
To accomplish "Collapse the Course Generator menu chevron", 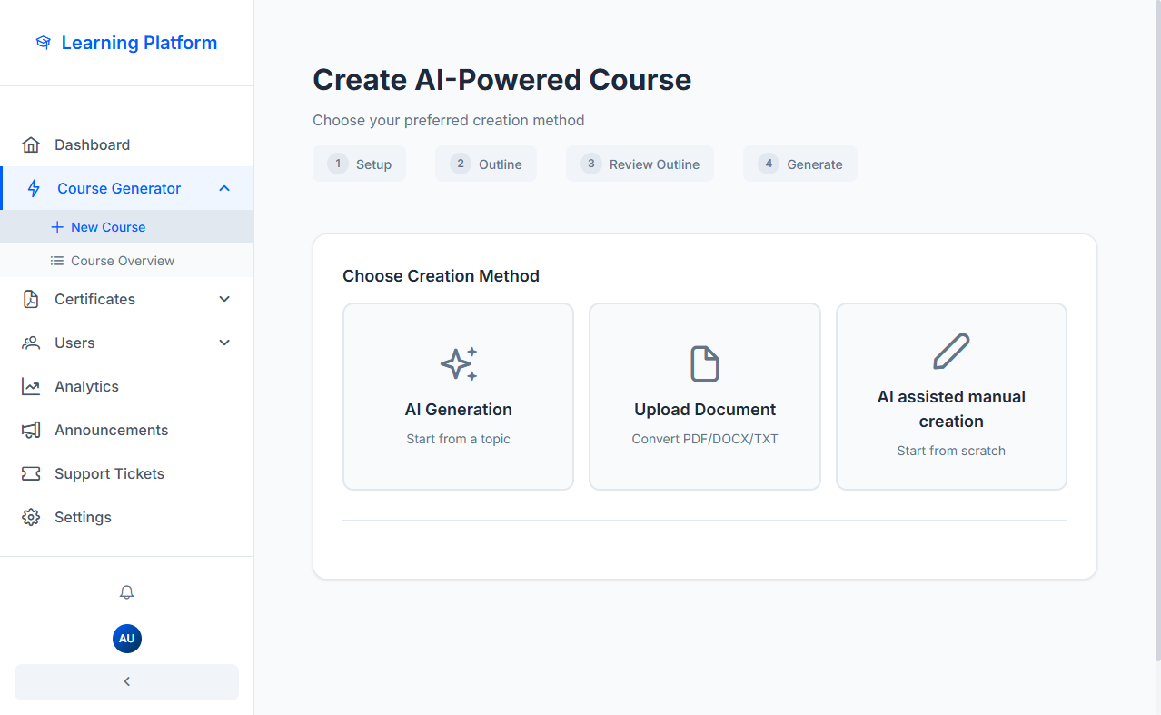I will click(x=224, y=189).
